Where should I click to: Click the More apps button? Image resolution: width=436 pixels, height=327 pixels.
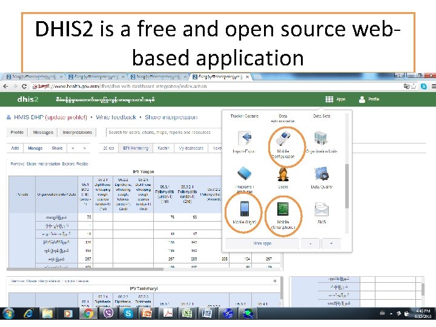coord(262,243)
